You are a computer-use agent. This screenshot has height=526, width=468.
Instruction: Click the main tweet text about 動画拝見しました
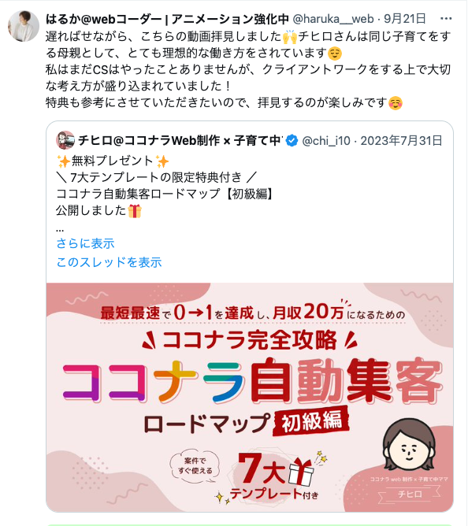247,69
